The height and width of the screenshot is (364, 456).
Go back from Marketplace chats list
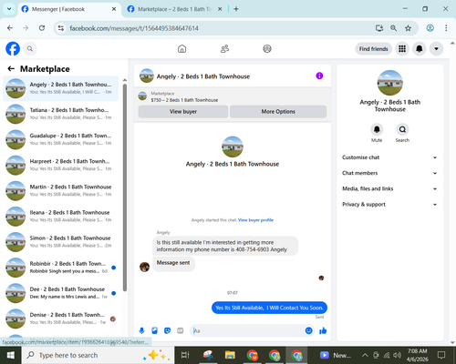(x=11, y=69)
